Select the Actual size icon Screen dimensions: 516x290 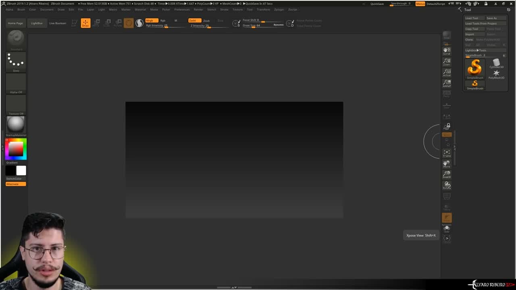point(447,72)
